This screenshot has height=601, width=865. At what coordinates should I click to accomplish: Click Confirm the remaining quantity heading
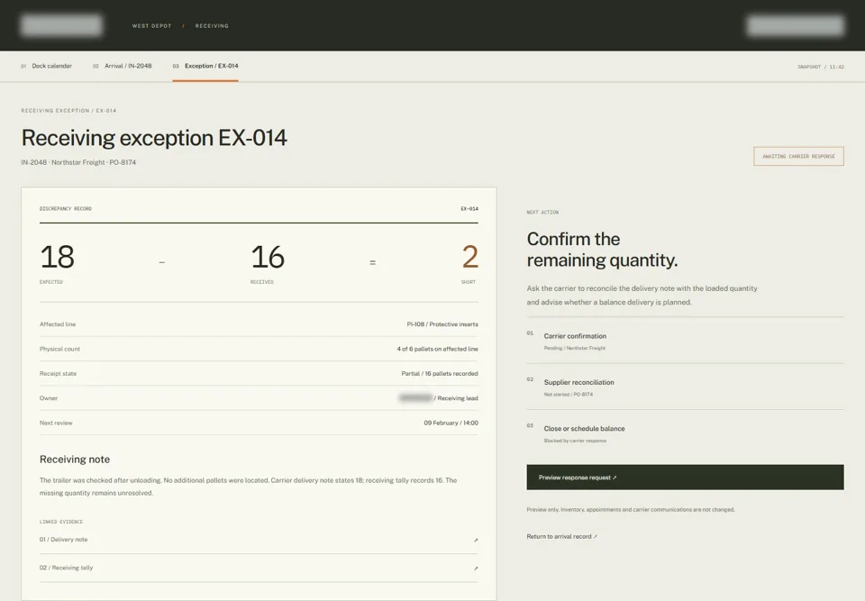(x=602, y=250)
